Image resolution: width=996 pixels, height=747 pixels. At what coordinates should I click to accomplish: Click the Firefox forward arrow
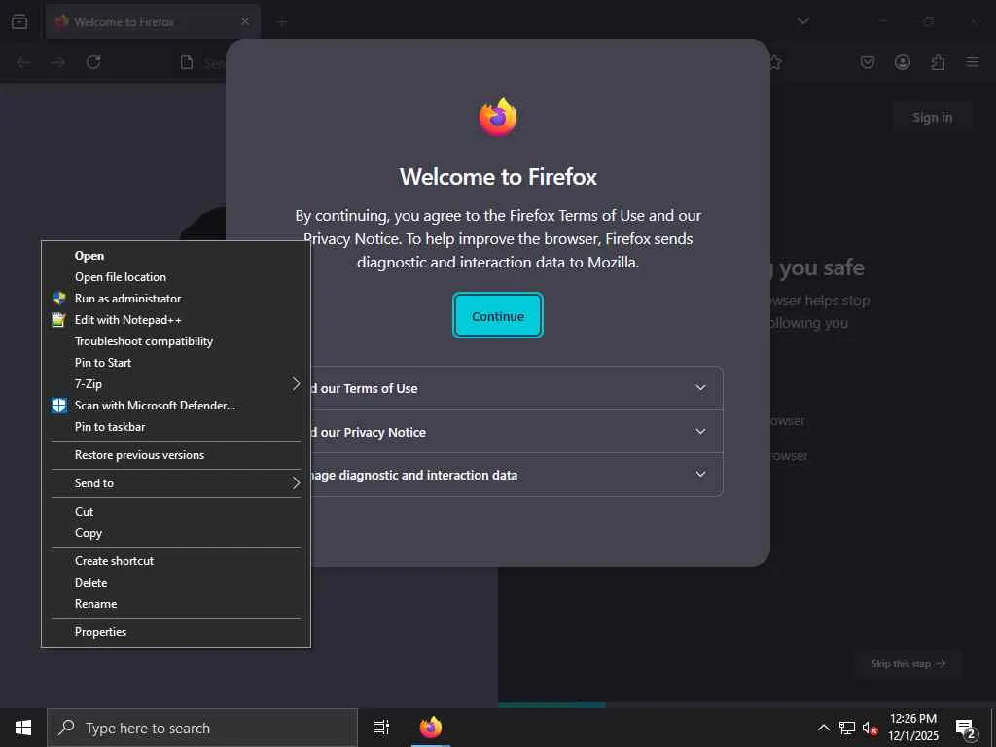[x=57, y=62]
